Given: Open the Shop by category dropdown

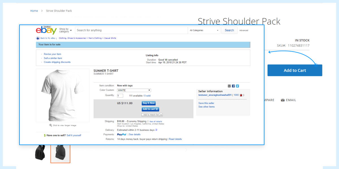Looking at the screenshot, I should tap(66, 30).
